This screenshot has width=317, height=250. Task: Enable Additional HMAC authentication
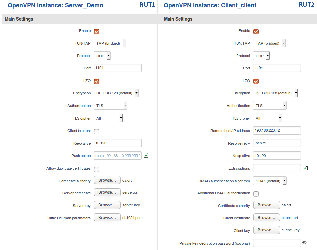[256, 194]
